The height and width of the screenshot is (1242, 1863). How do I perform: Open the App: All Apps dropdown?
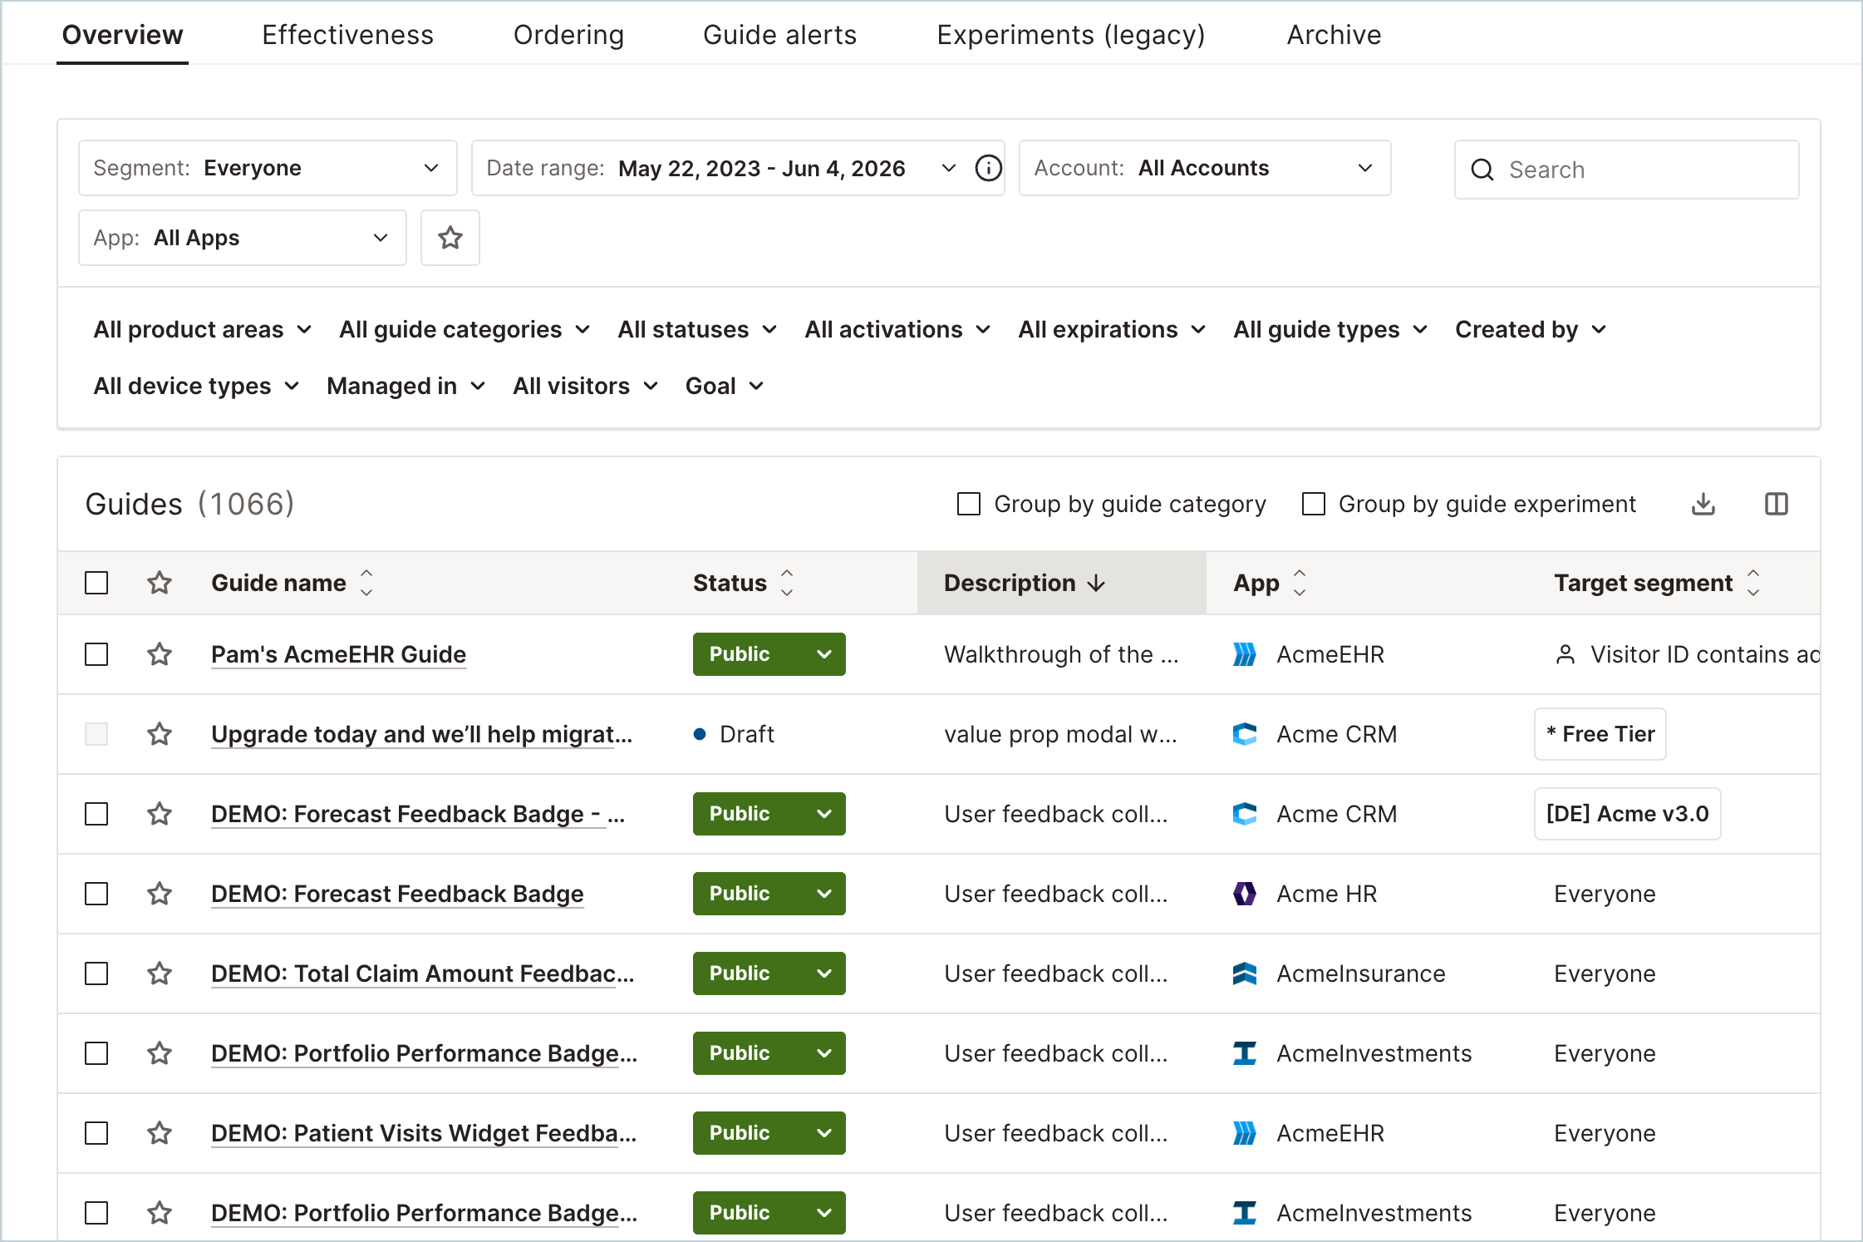[243, 238]
